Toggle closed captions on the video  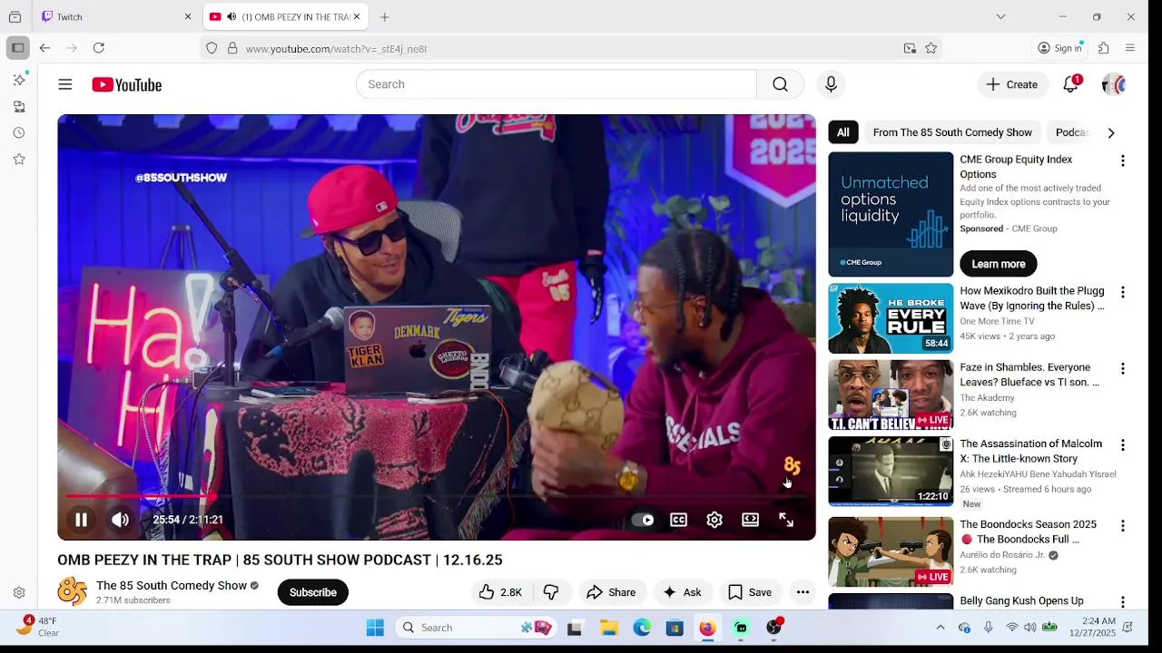(679, 520)
